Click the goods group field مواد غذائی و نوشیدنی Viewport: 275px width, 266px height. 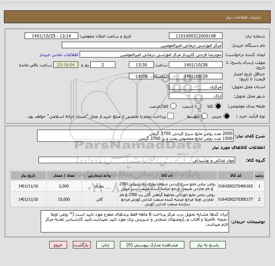pyautogui.click(x=137, y=160)
